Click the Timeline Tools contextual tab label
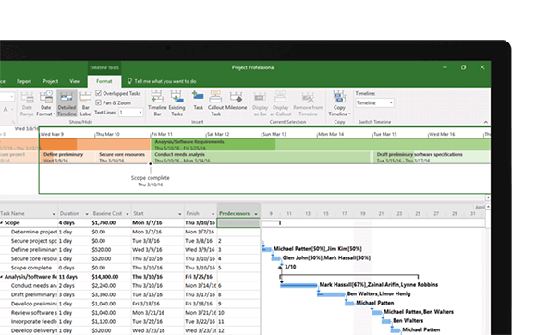 click(104, 67)
